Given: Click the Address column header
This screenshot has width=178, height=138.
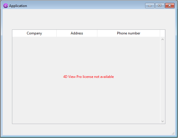Looking at the screenshot, I should click(77, 33).
